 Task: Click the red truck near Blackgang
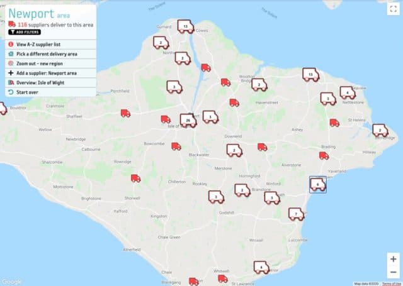pyautogui.click(x=193, y=282)
